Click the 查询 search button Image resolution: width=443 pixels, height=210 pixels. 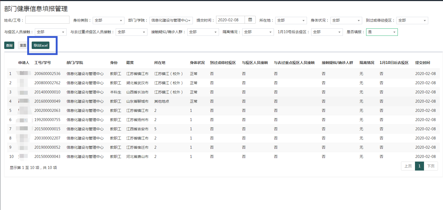pos(9,45)
